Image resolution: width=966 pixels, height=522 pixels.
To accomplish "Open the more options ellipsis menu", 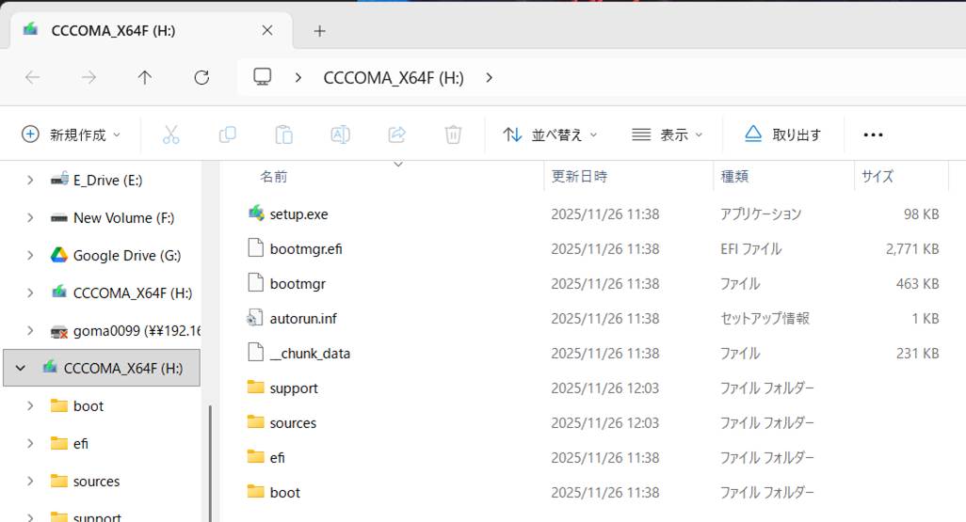I will click(873, 134).
